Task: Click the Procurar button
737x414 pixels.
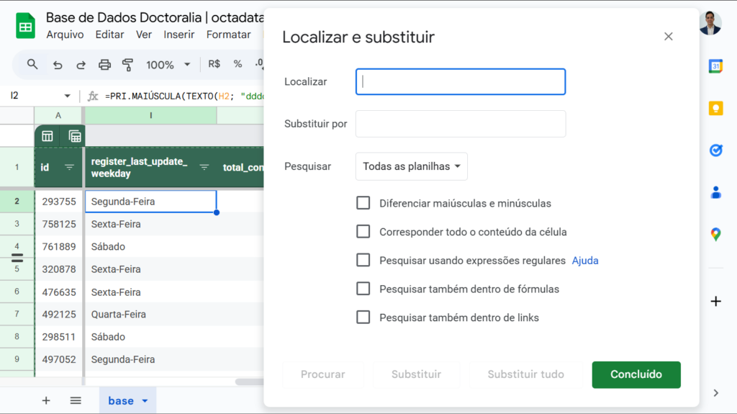Action: pos(323,374)
